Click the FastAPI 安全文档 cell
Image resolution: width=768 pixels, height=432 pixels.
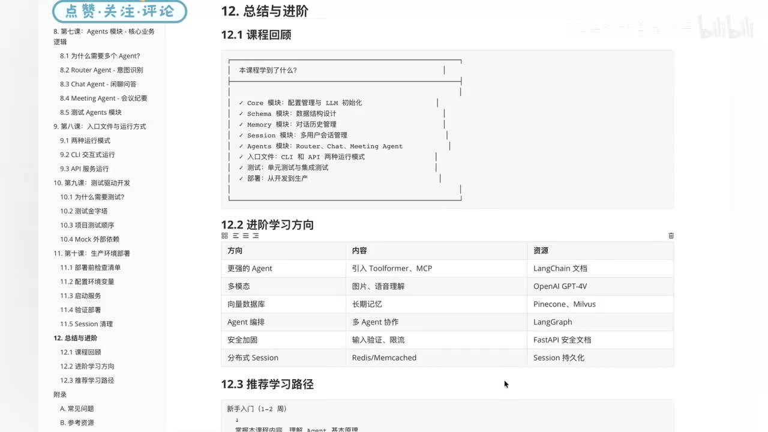600,340
